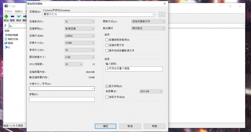Click the Test (测试) toolbar icon

click(x=19, y=16)
